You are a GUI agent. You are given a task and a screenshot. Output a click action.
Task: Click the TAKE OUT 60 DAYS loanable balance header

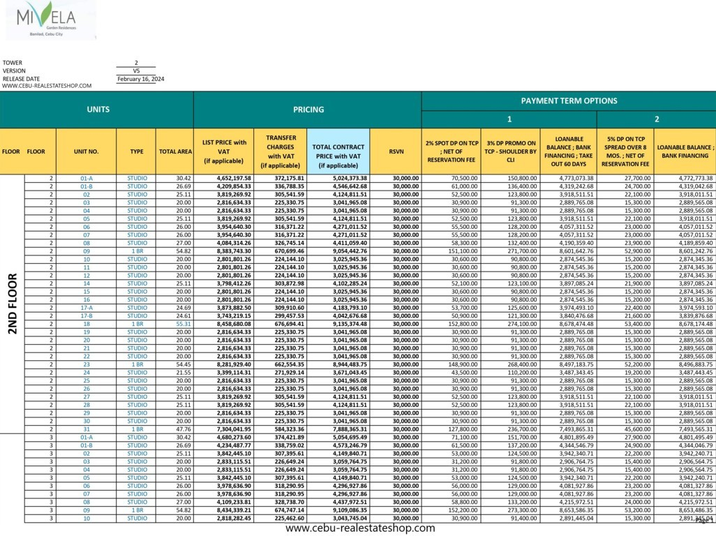click(569, 151)
